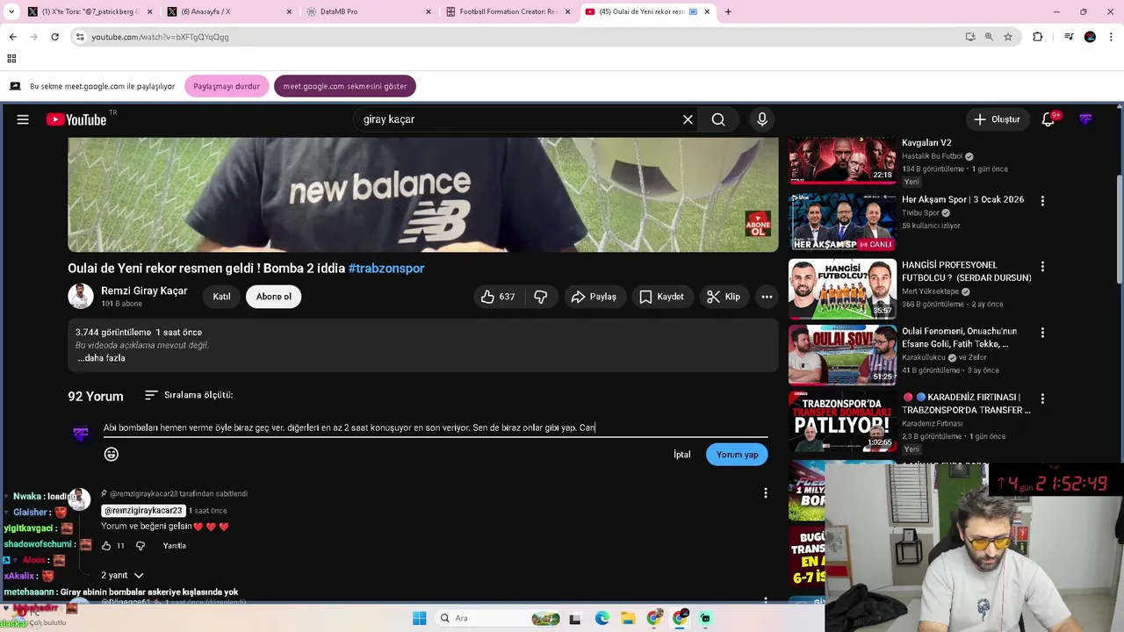The width and height of the screenshot is (1124, 632).
Task: Click the comment text input
Action: tap(436, 427)
